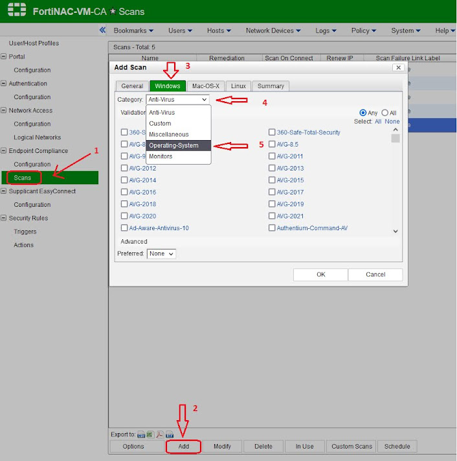Choose Custom from category list
This screenshot has width=457, height=461.
[x=179, y=123]
